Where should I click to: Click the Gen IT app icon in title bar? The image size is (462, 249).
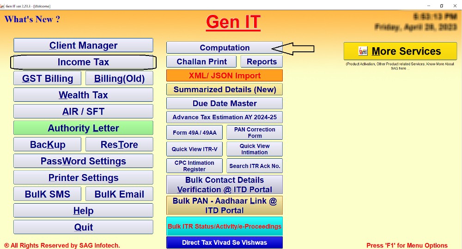[3, 6]
